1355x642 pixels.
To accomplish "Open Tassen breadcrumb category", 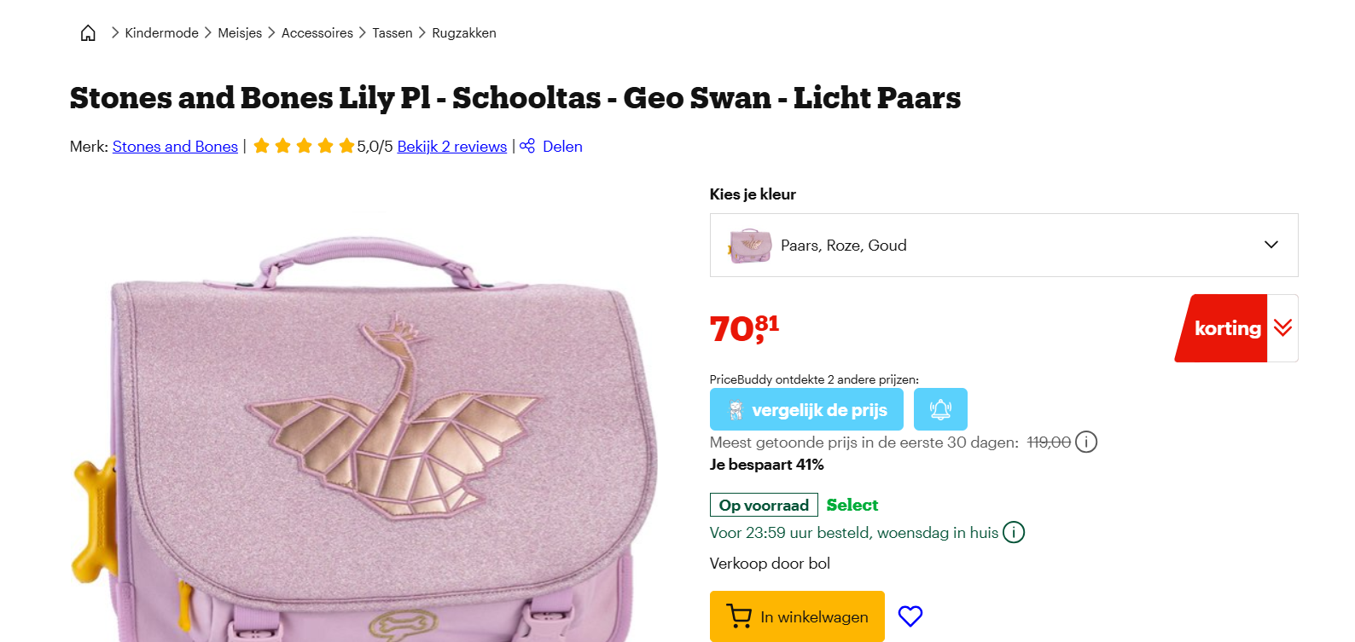I will point(392,33).
